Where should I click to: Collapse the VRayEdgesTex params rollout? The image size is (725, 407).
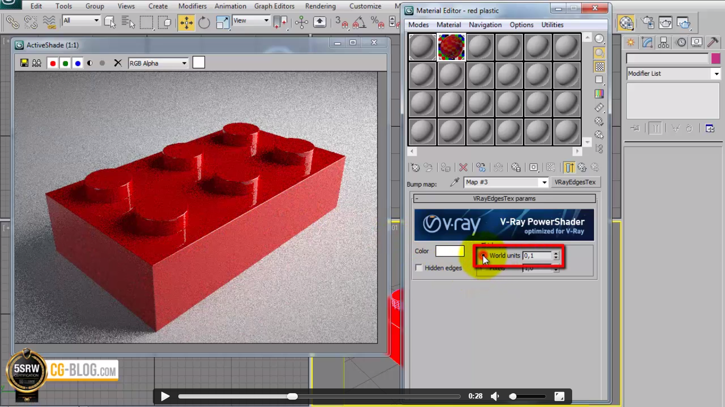click(x=505, y=199)
